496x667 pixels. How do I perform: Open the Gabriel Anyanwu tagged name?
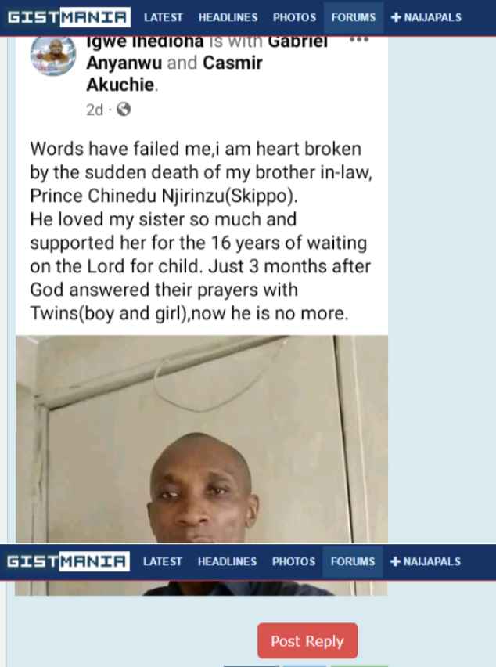click(x=207, y=52)
